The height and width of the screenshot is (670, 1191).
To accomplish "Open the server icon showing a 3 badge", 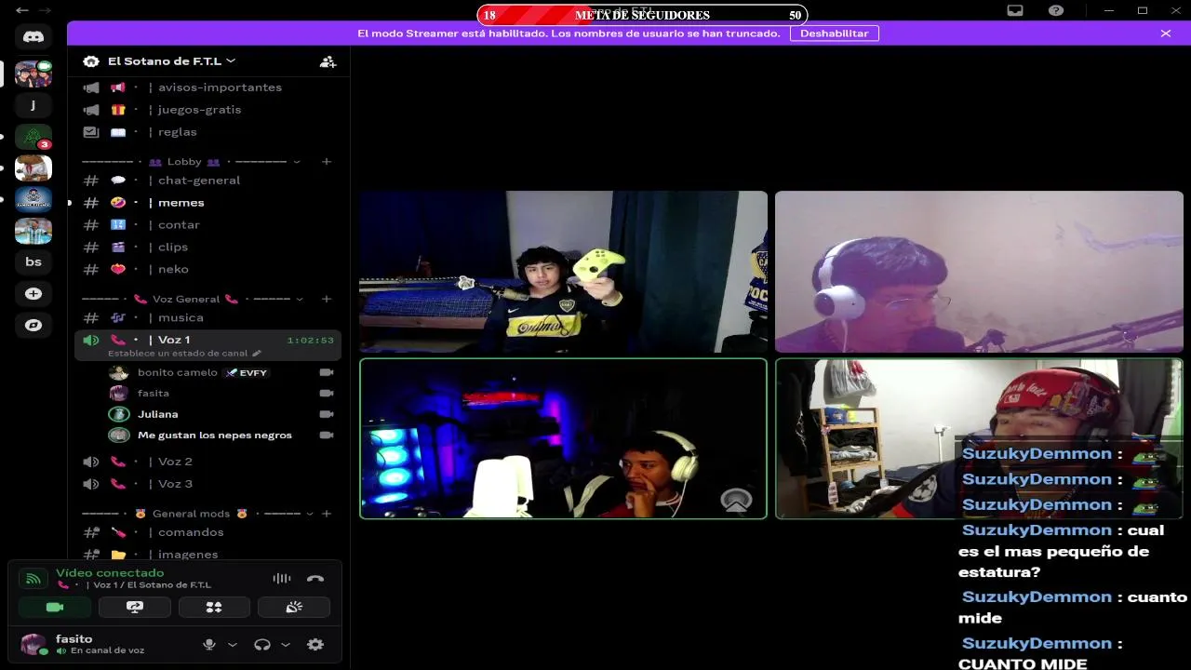I will (x=33, y=137).
